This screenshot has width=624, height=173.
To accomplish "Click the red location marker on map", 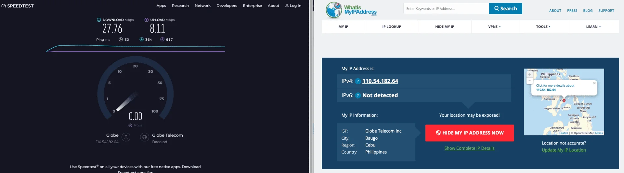I will click(x=564, y=101).
